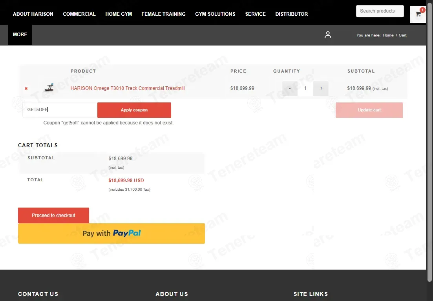
Task: Click the "(includes $1,700.00 Tax)" text
Action: [x=129, y=190]
